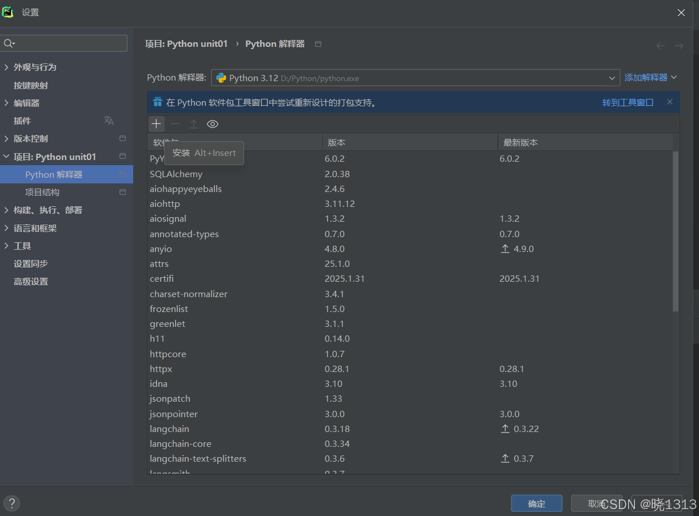Click the project icon beside 版本控制

point(122,138)
